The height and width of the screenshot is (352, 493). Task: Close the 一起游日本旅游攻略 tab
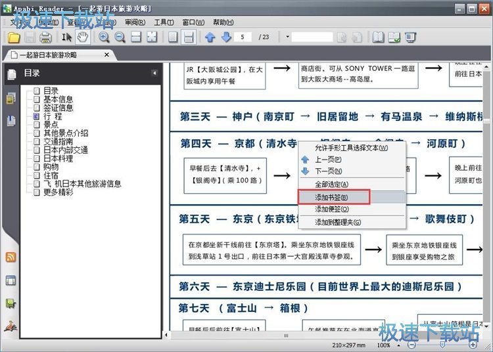[106, 55]
